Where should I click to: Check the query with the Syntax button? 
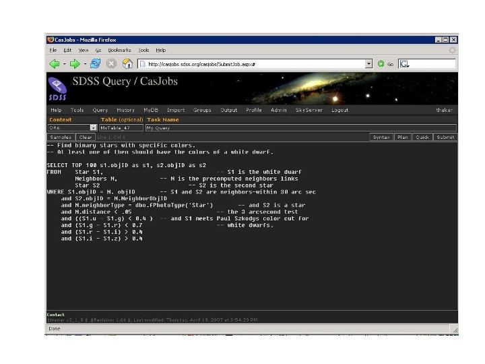coord(381,137)
